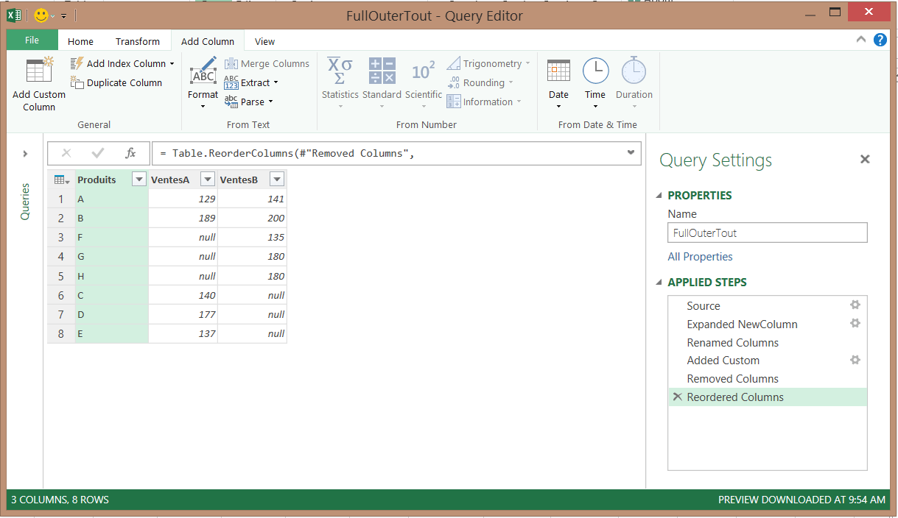Screen dimensions: 898x518
Task: Click the Duplicate Column icon
Action: tap(77, 83)
